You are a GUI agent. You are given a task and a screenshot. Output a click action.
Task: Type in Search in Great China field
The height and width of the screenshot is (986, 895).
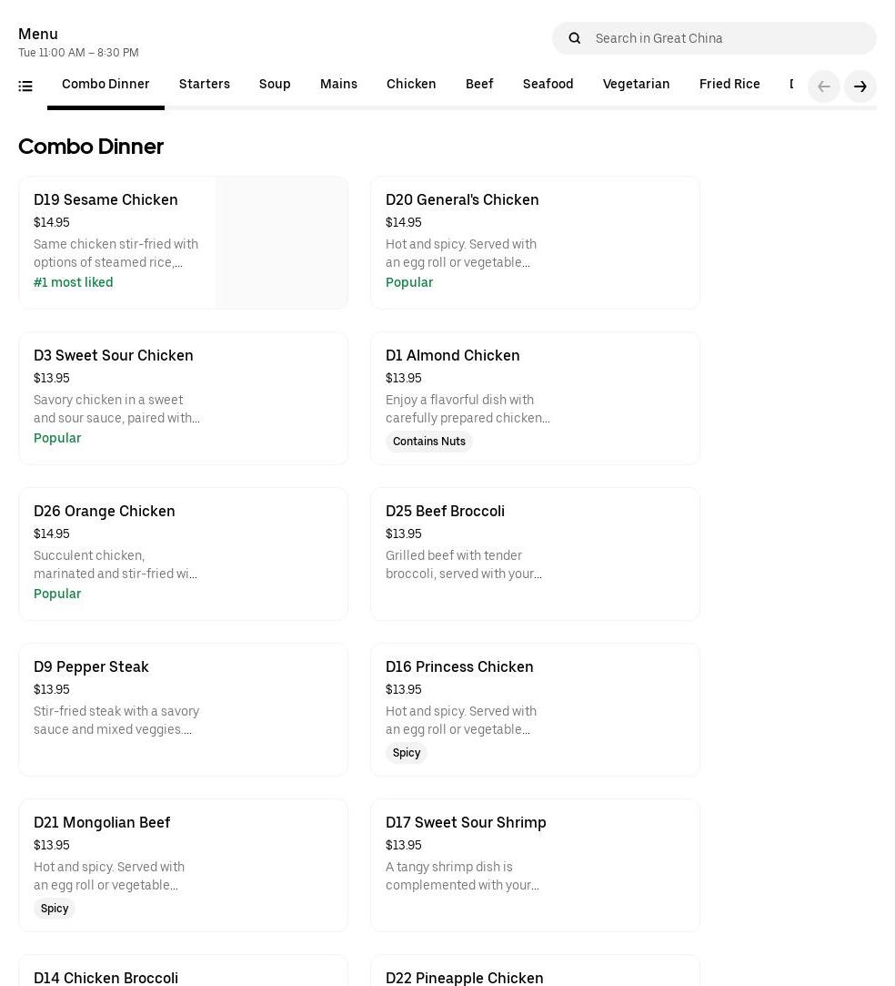click(x=728, y=38)
